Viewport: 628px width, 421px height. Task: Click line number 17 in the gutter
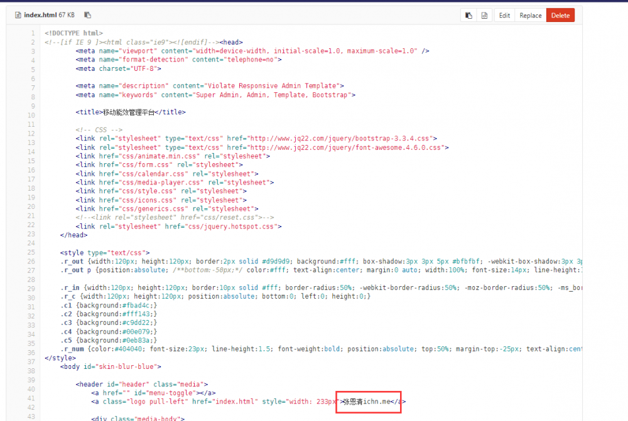31,179
